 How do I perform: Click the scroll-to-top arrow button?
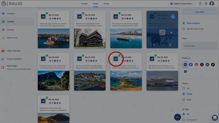pyautogui.click(x=177, y=117)
